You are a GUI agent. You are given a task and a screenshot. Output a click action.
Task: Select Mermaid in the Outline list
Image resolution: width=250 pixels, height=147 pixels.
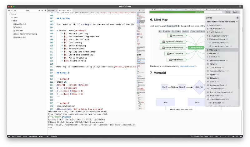pyautogui.click(x=211, y=53)
